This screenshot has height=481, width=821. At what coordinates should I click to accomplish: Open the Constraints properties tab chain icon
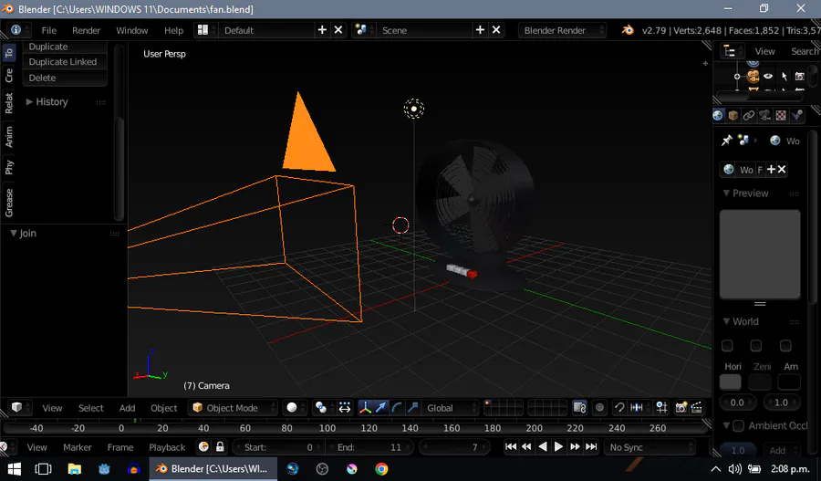(749, 115)
